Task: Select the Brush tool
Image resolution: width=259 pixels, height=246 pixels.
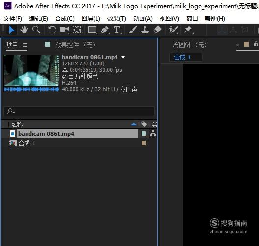Action: pyautogui.click(x=133, y=30)
